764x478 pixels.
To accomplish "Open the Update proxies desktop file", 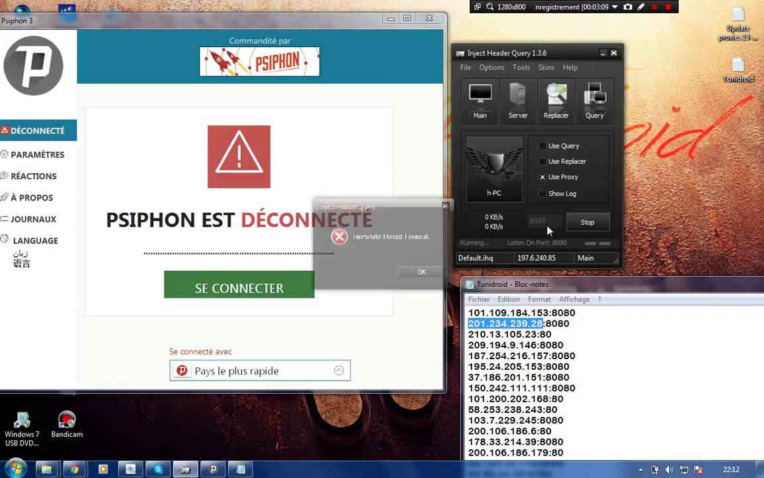I will (x=738, y=25).
